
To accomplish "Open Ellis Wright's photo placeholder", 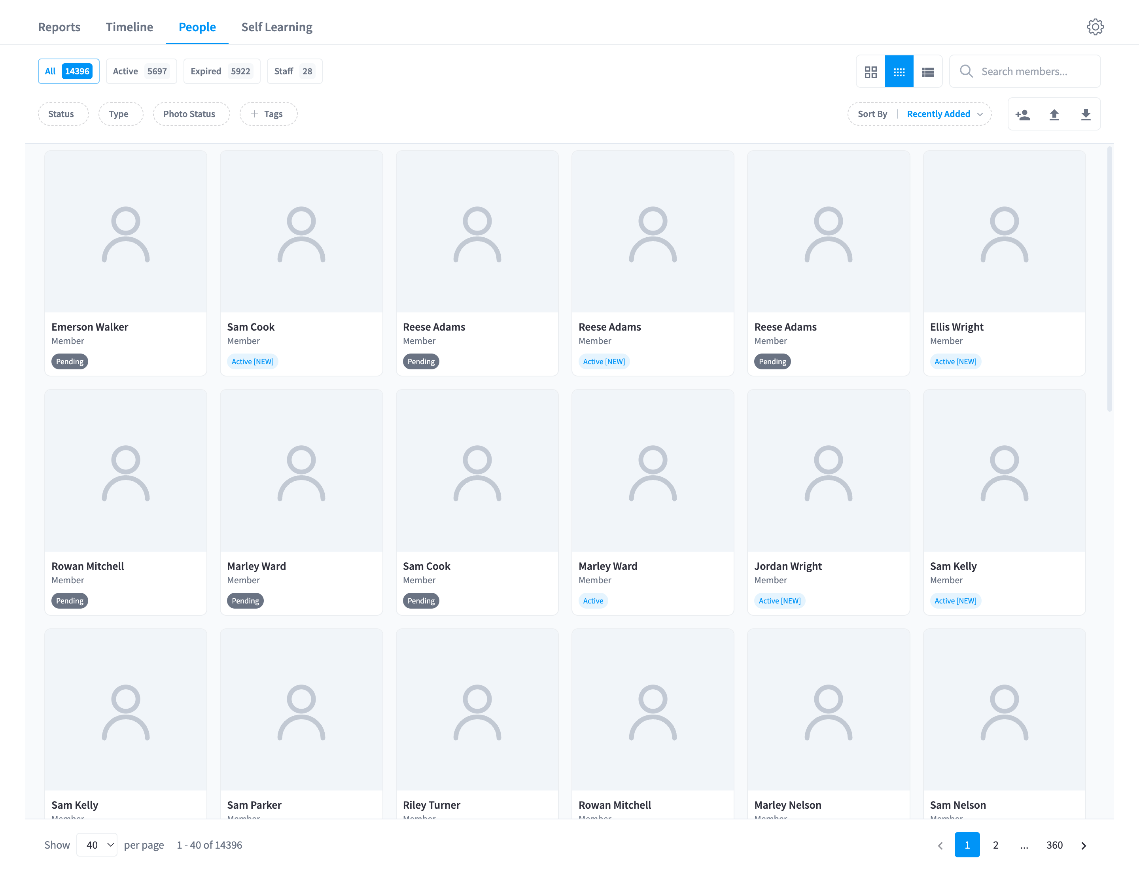I will (x=1004, y=232).
